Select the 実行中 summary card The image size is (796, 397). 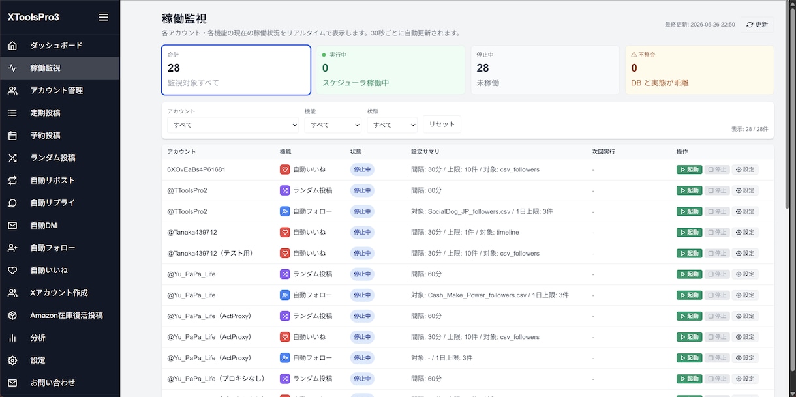[x=390, y=70]
